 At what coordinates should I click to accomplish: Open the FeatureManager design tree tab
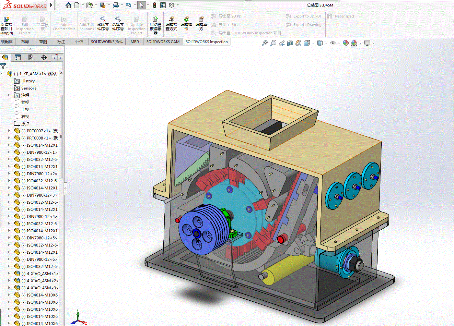coord(5,57)
